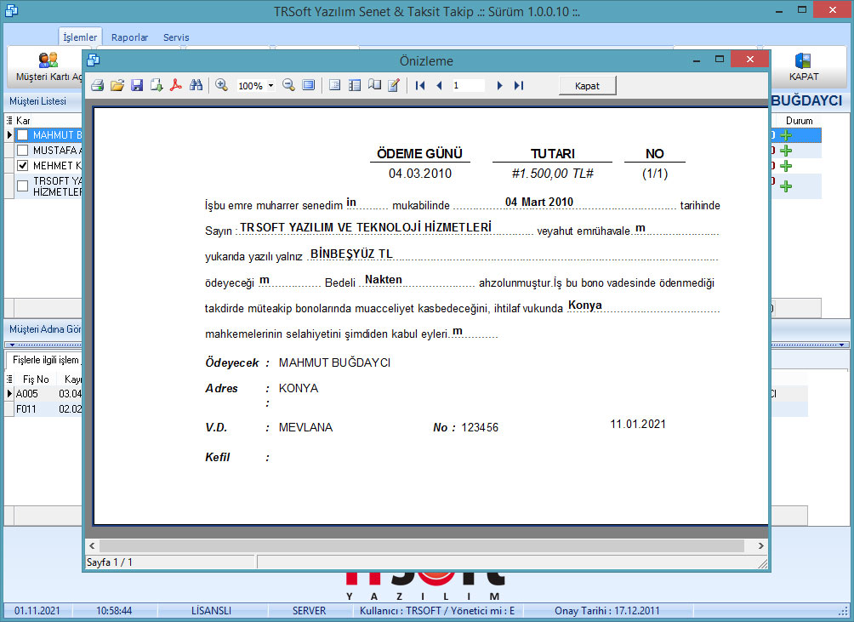854x622 pixels.
Task: Toggle report outline icon in preview toolbar
Action: coord(334,85)
